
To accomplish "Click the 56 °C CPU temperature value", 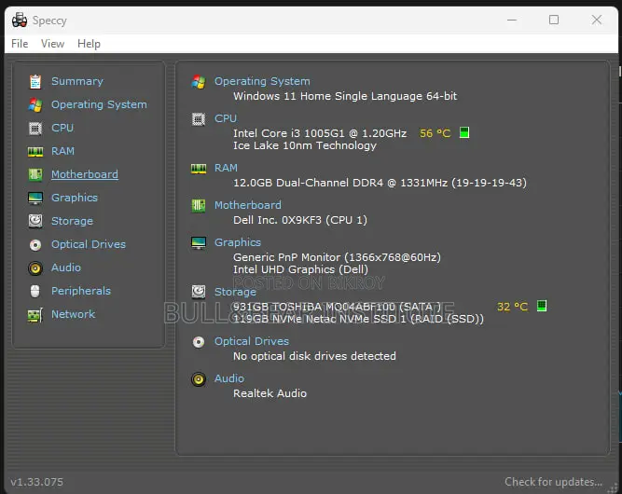I will [x=435, y=133].
